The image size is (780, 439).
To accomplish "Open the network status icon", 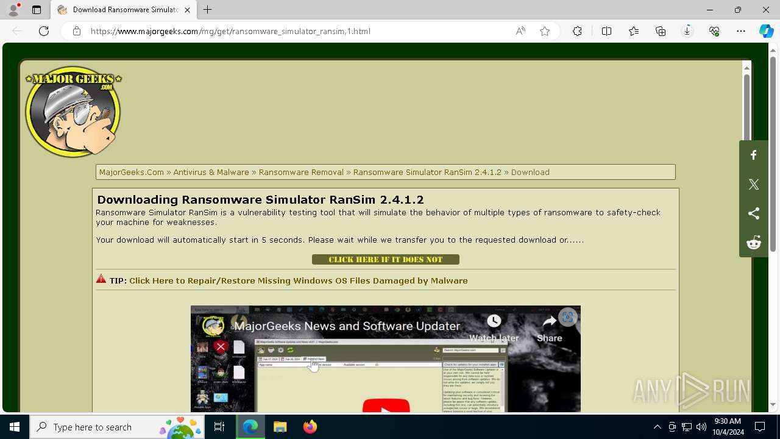I will 687,427.
